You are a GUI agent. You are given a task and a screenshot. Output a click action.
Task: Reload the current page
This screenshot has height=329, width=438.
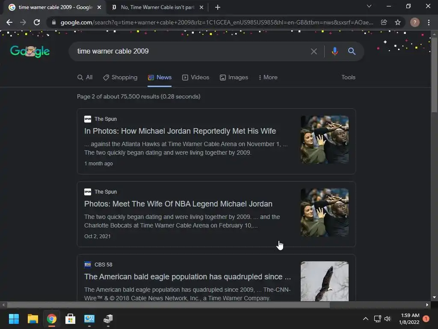[37, 22]
